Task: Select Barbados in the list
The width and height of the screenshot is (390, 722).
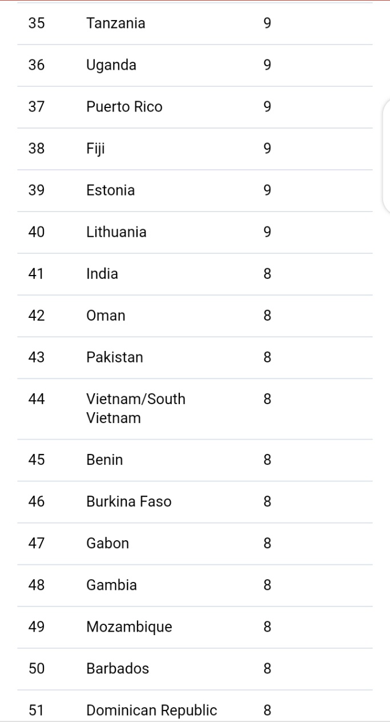Action: [118, 668]
